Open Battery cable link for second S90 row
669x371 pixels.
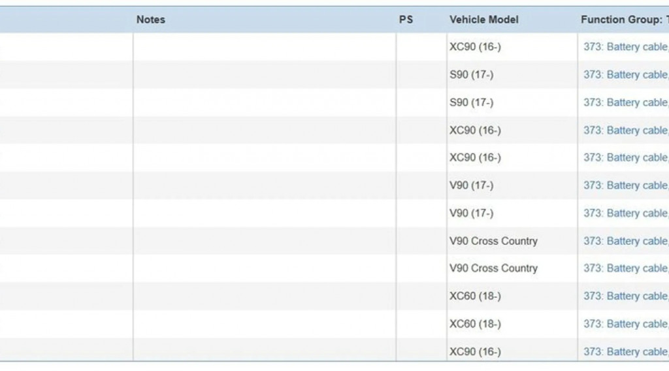625,103
